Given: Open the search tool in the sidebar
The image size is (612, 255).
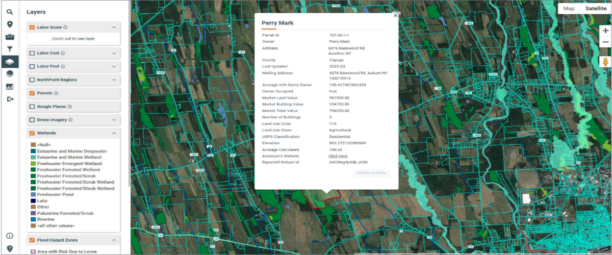Looking at the screenshot, I should [x=9, y=11].
